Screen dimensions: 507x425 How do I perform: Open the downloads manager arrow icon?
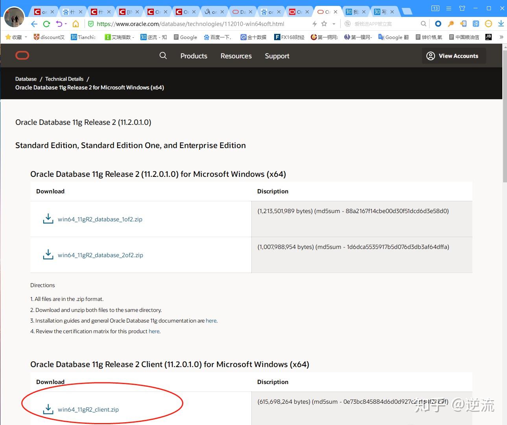(501, 24)
